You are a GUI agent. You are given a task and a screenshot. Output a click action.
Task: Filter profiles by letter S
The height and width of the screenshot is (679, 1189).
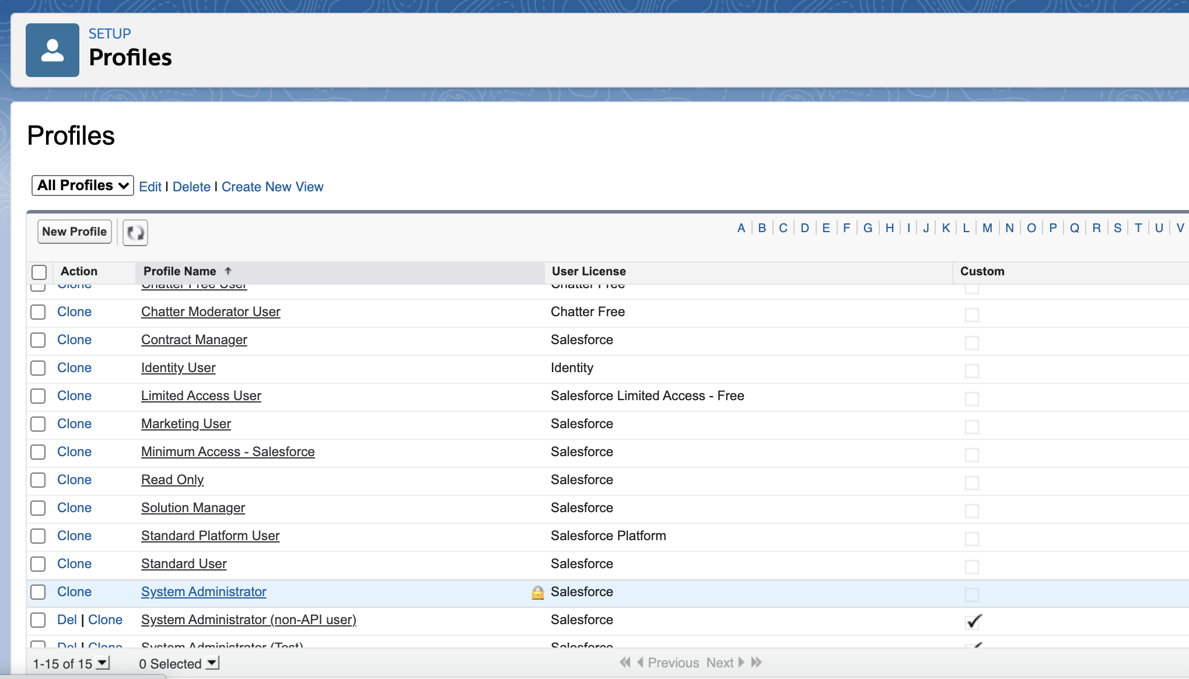1117,228
